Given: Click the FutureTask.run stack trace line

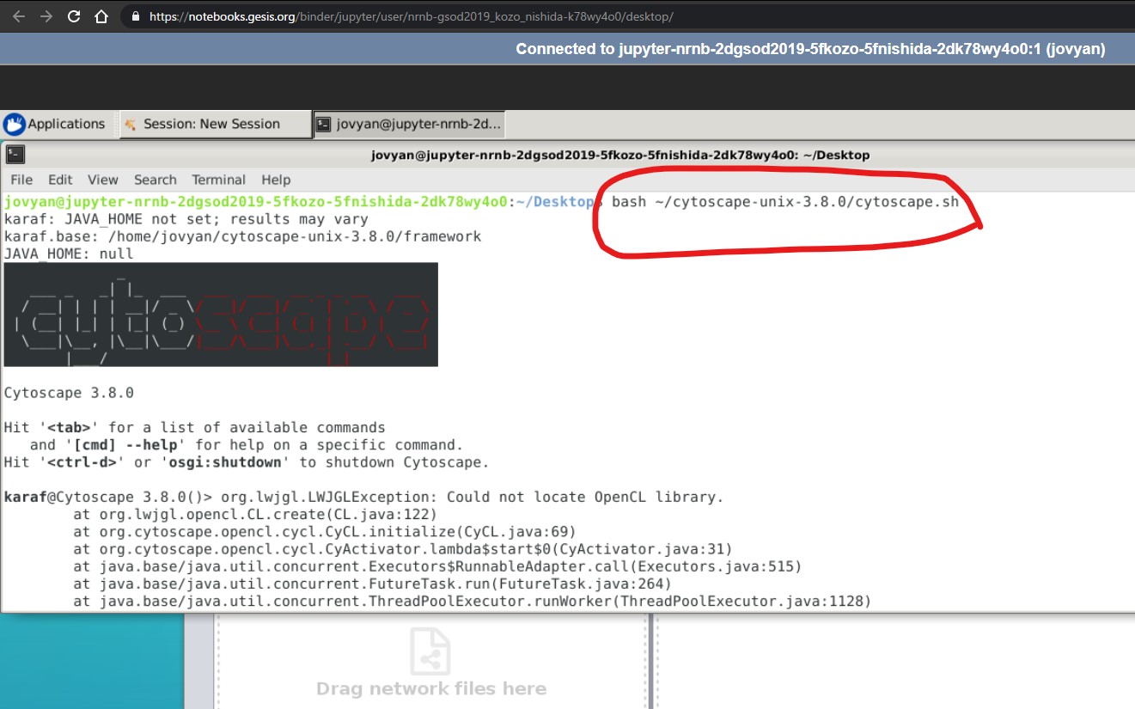Looking at the screenshot, I should [372, 584].
